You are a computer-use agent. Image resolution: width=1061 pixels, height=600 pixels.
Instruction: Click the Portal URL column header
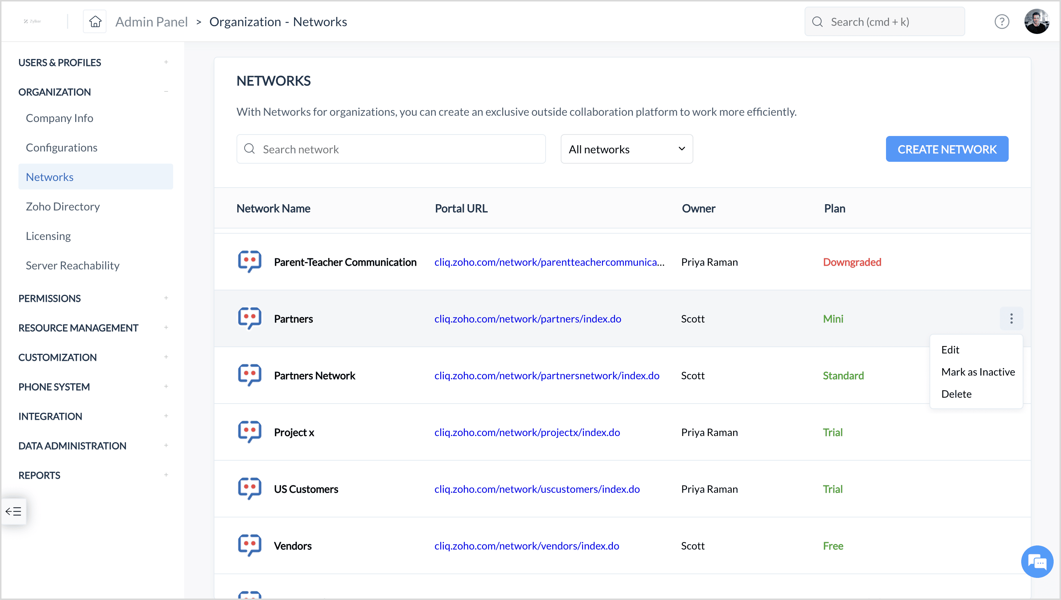[x=461, y=209]
